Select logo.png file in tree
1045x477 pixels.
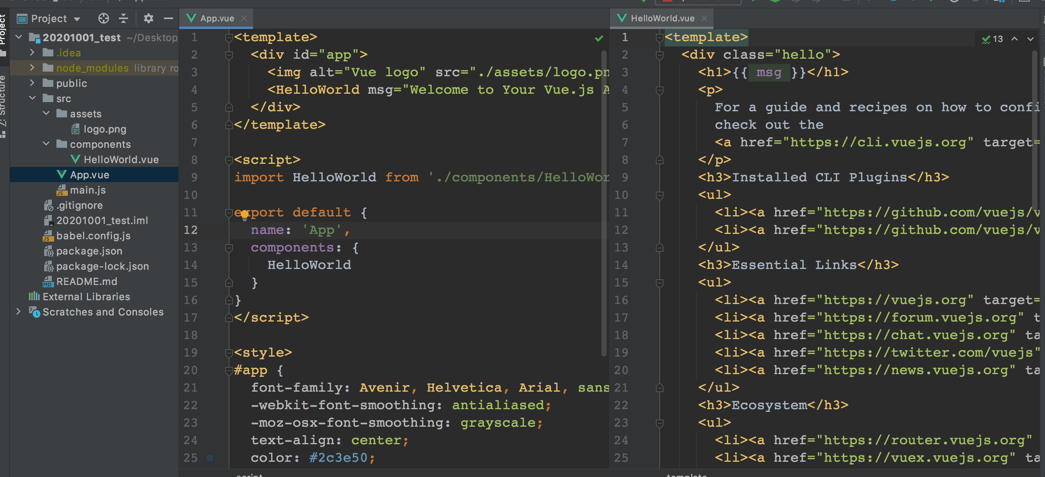[x=99, y=129]
